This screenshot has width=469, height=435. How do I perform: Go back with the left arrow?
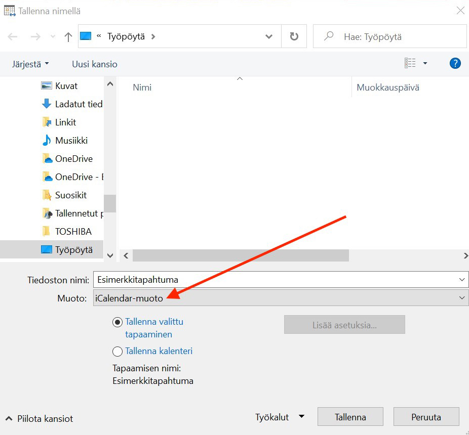[13, 37]
